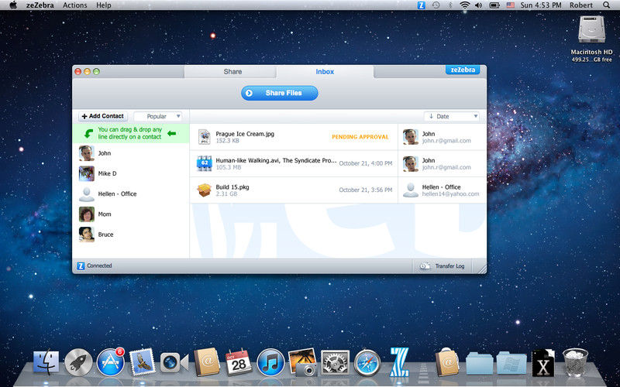Select Hellen - Office contact row
The width and height of the screenshot is (620, 387).
[x=131, y=194]
